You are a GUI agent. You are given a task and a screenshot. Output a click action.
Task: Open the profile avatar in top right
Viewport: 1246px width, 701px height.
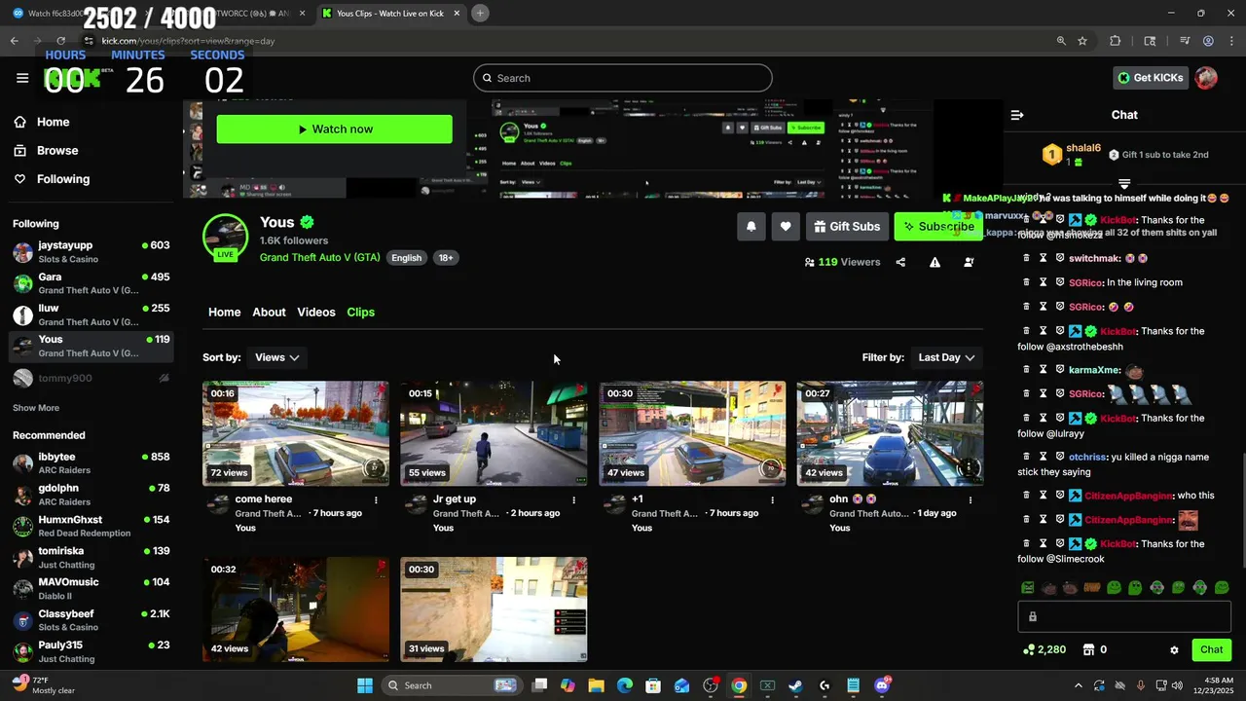1206,78
